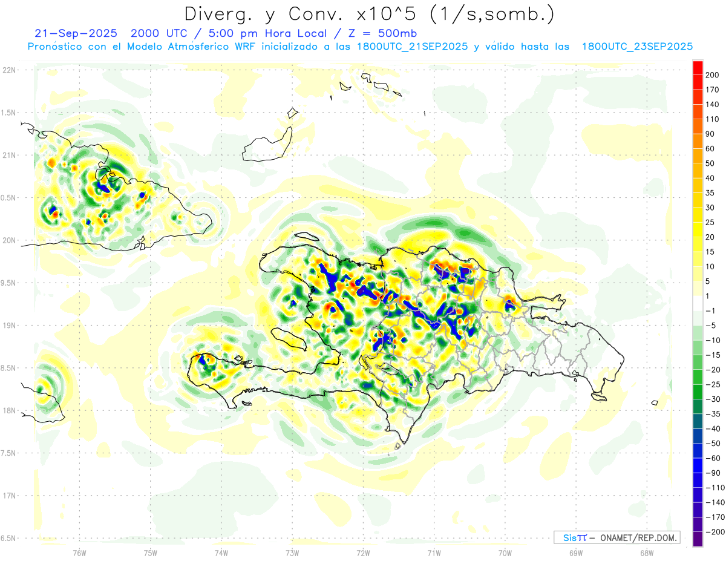726x561 pixels.
Task: Click the '22N' latitude label
Action: click(9, 70)
